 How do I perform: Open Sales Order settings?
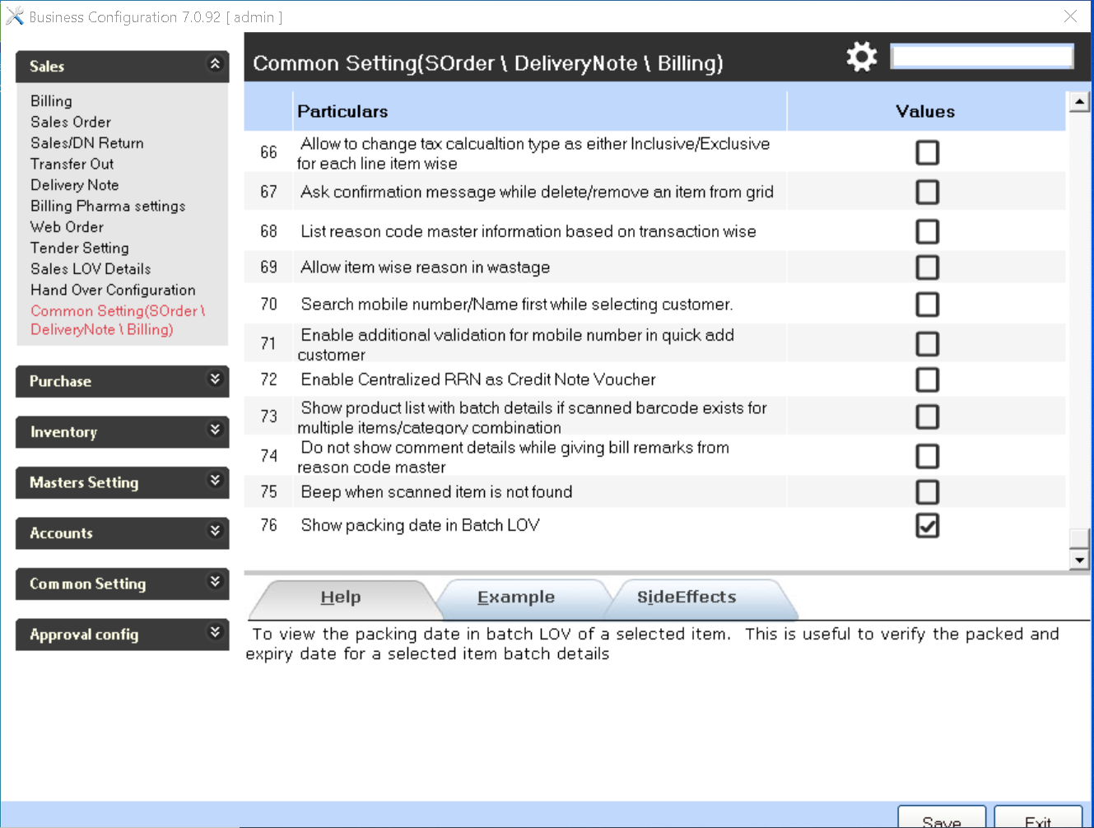click(x=71, y=122)
